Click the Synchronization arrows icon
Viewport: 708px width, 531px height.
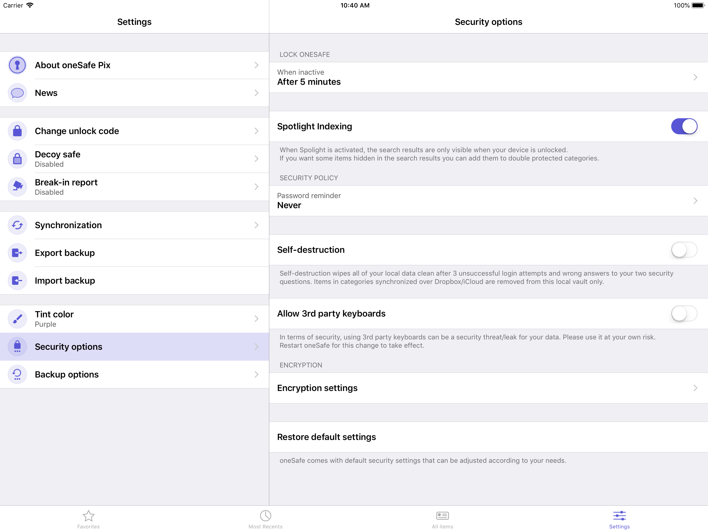17,225
